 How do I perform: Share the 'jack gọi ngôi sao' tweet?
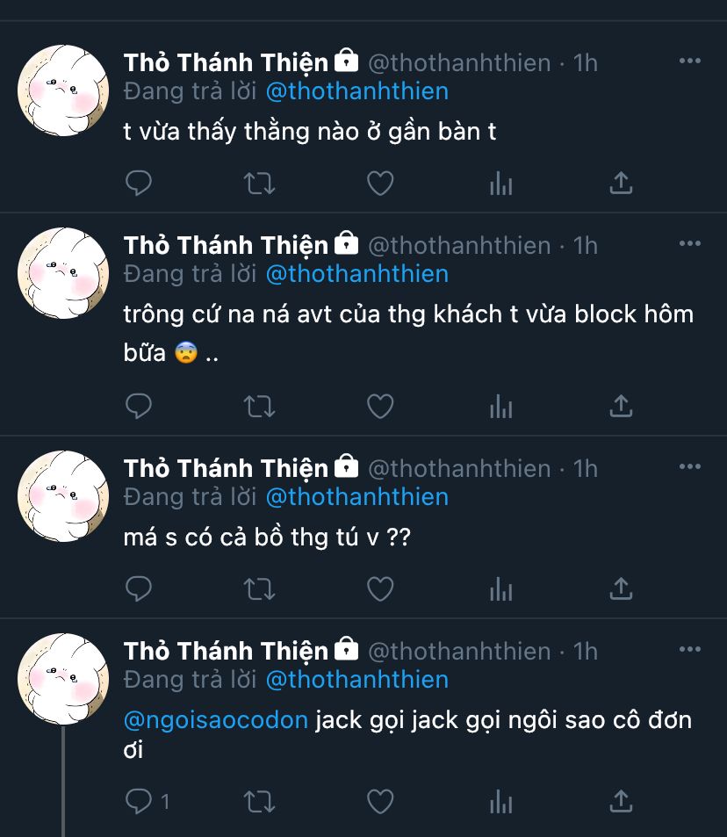pos(621,801)
